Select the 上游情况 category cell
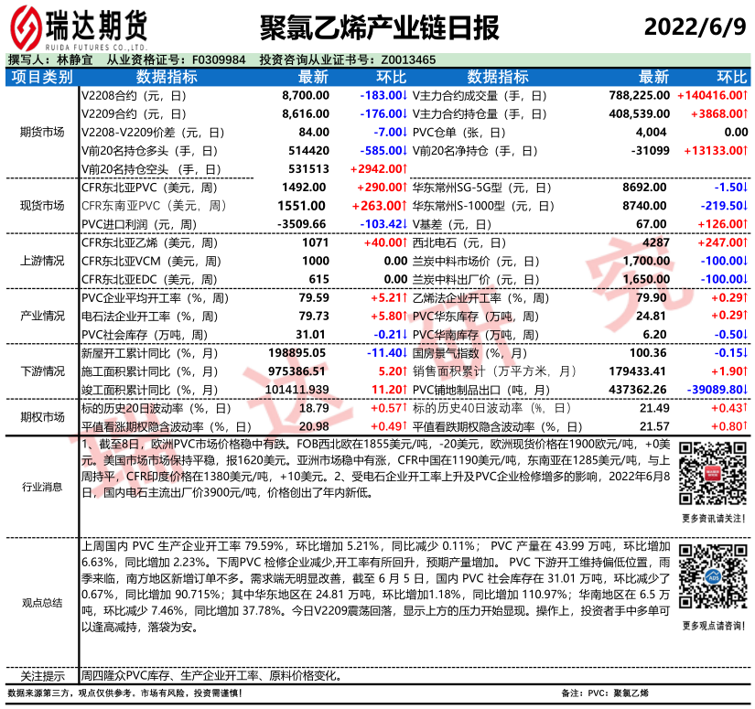The height and width of the screenshot is (709, 755). tap(42, 261)
